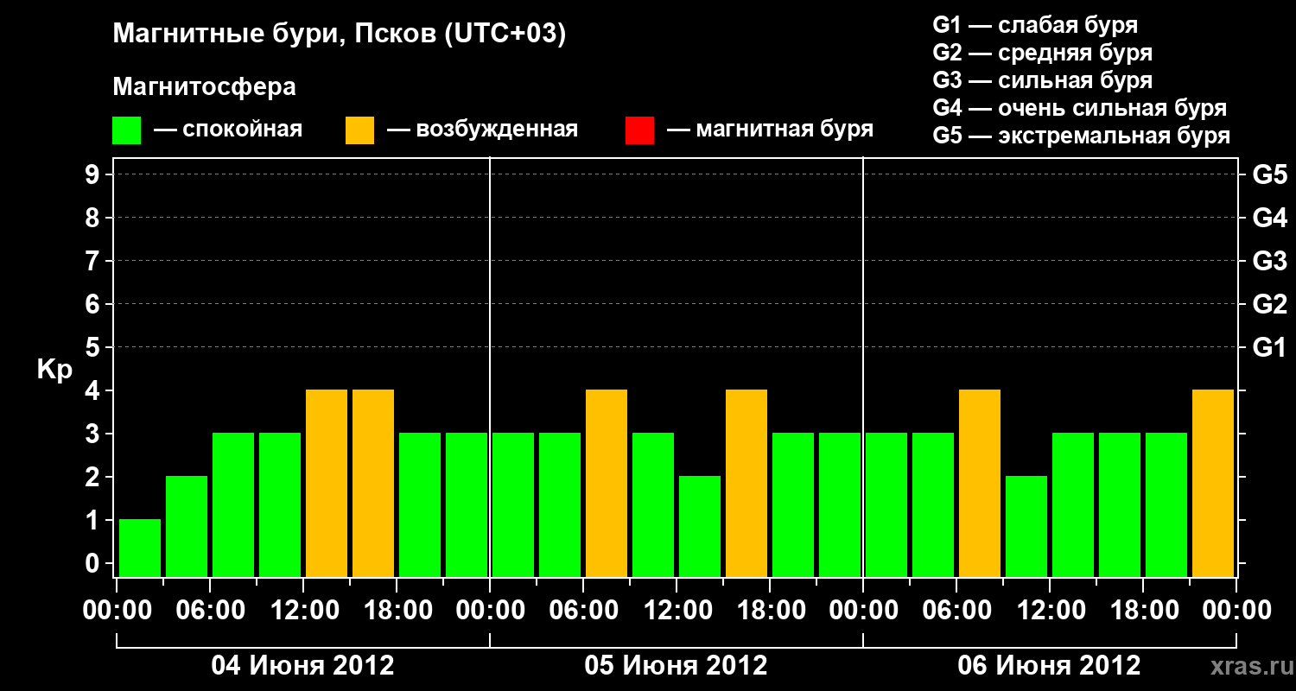
Task: Click the 'Магнитосфера' heading
Action: [204, 87]
